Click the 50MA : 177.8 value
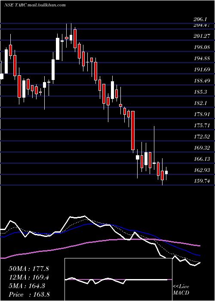The height and width of the screenshot is (301, 215). [29, 269]
